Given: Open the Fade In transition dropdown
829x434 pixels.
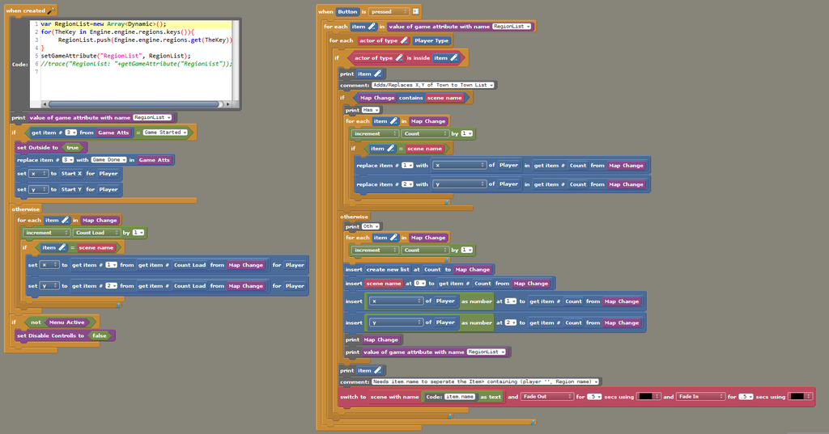Looking at the screenshot, I should coord(700,397).
